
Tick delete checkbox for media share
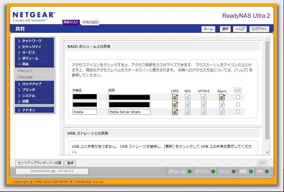[x=238, y=112]
